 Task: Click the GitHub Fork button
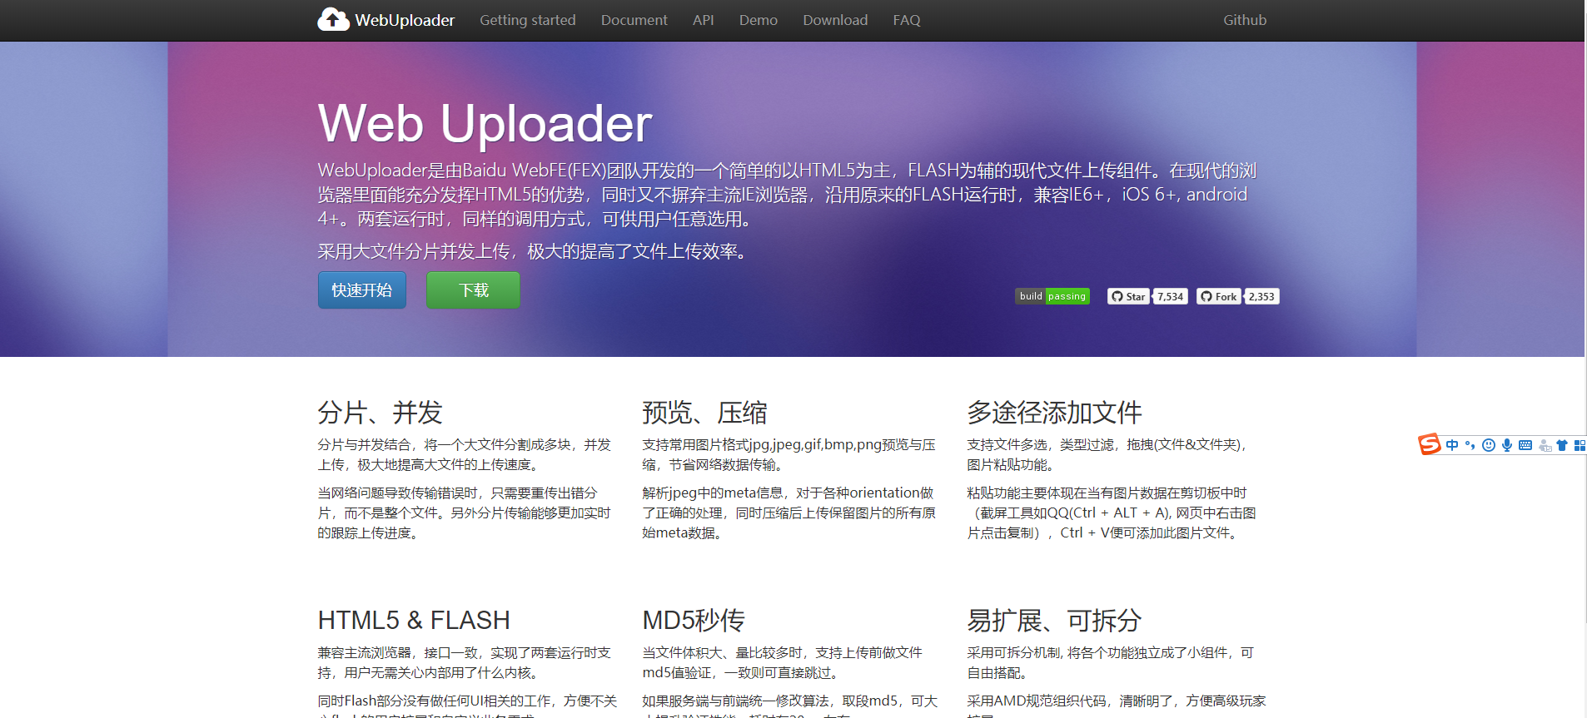(x=1219, y=296)
